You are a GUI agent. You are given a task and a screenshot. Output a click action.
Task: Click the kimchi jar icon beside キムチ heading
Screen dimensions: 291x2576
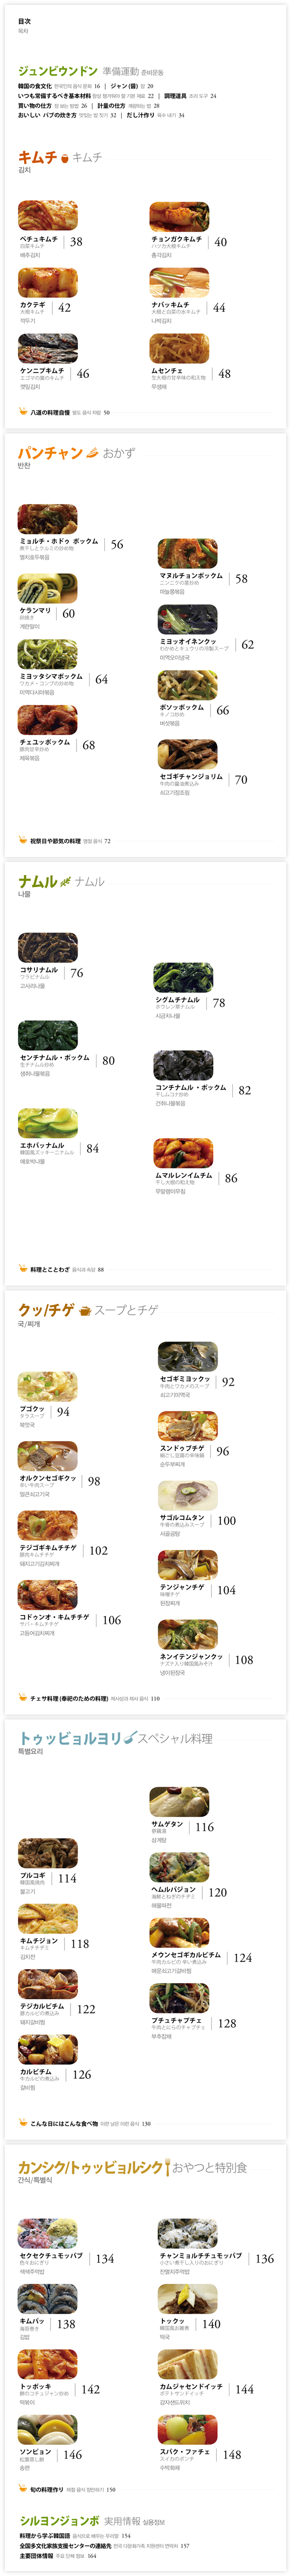pos(65,157)
